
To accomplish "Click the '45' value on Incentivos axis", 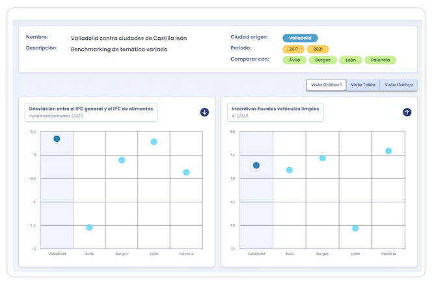I will point(232,202).
